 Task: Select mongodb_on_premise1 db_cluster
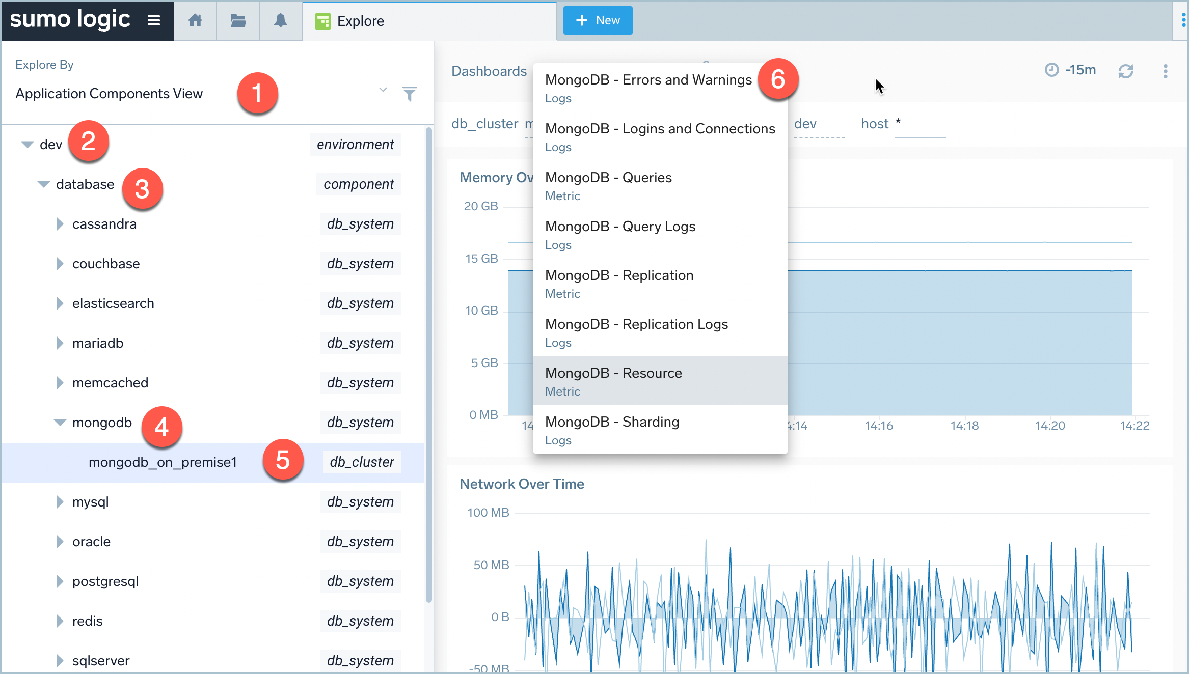(164, 462)
